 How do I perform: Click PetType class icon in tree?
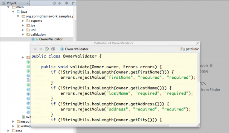pyautogui.click(x=28, y=94)
